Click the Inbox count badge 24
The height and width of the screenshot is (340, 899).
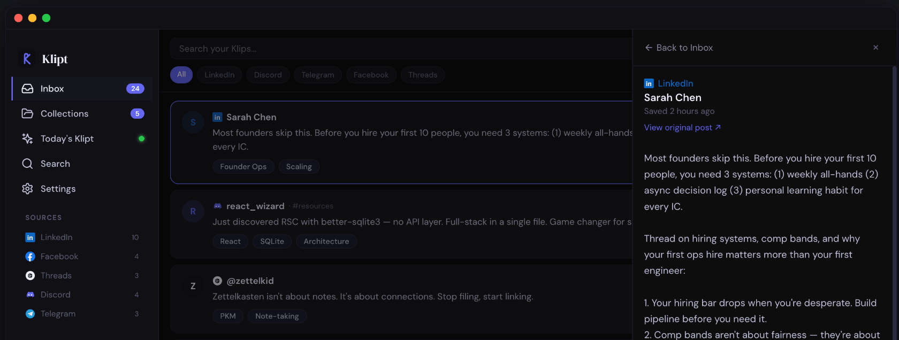tap(135, 89)
